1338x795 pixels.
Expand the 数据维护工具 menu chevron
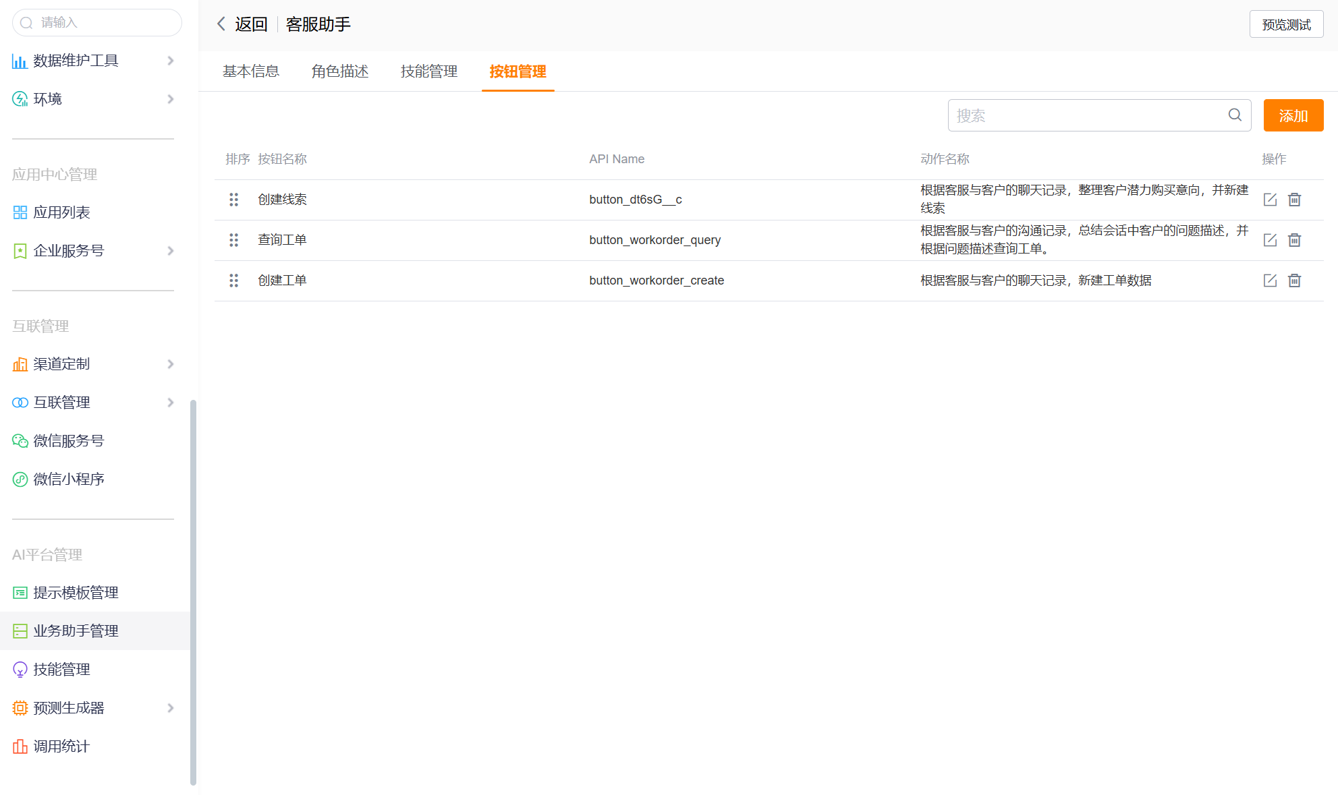click(x=171, y=61)
